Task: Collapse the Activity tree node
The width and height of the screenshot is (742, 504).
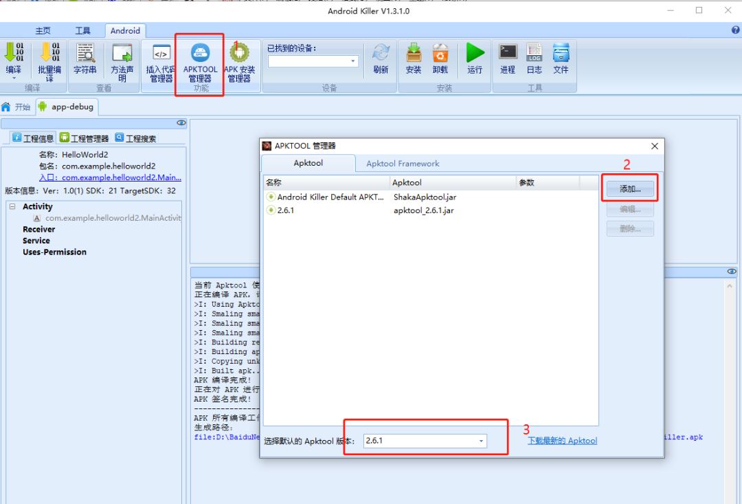Action: (13, 206)
